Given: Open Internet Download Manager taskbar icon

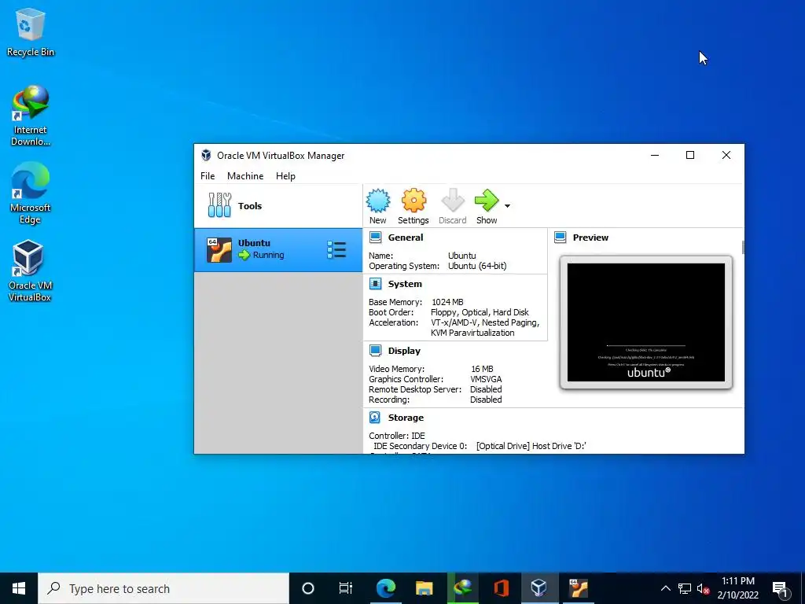Looking at the screenshot, I should [x=462, y=588].
